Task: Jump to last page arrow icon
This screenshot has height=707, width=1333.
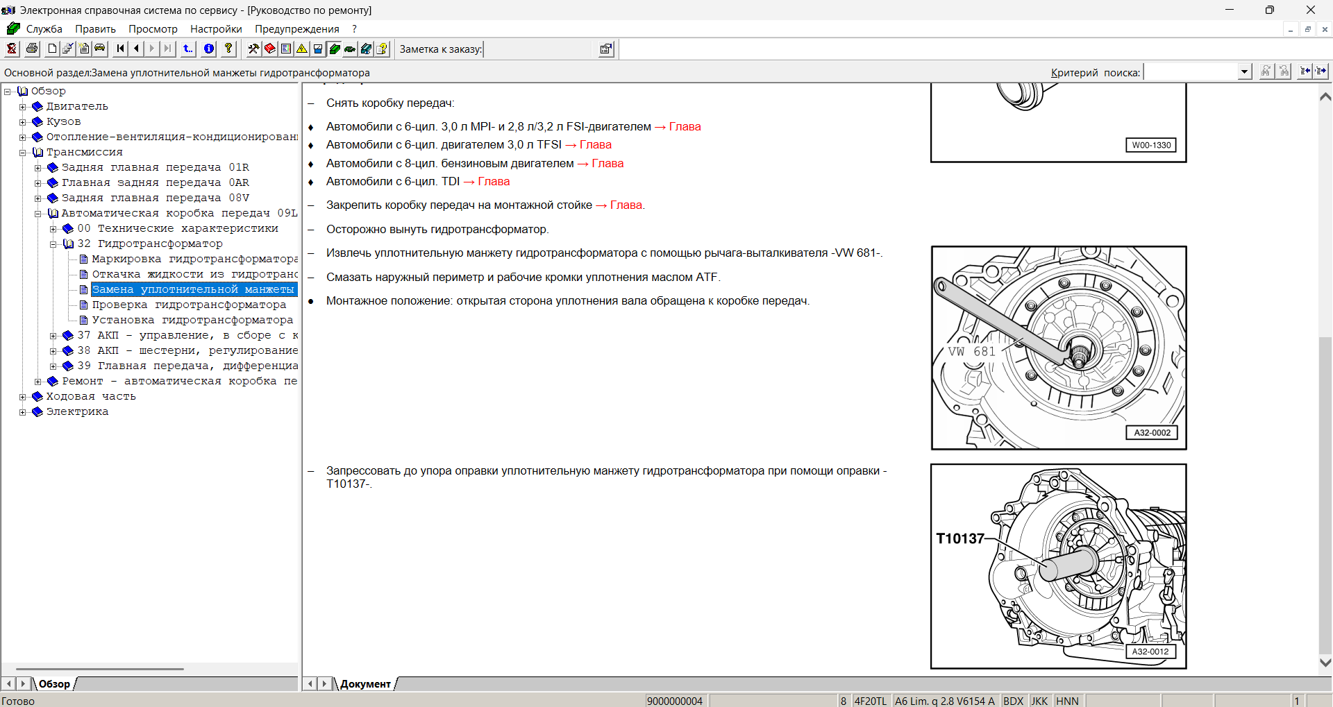Action: (167, 49)
